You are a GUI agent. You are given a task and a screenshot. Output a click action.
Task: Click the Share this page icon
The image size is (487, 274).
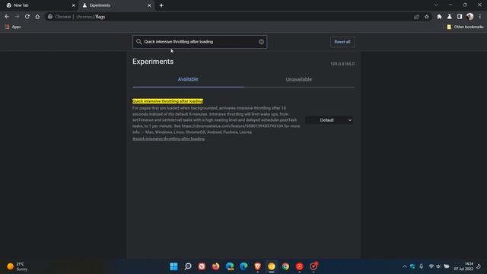pyautogui.click(x=416, y=17)
